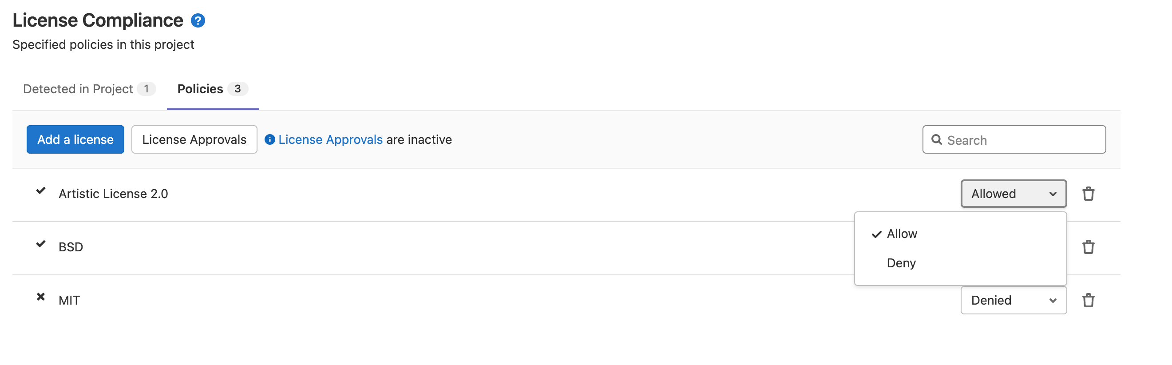Image resolution: width=1172 pixels, height=365 pixels.
Task: Select the Policies tab
Action: pyautogui.click(x=200, y=89)
